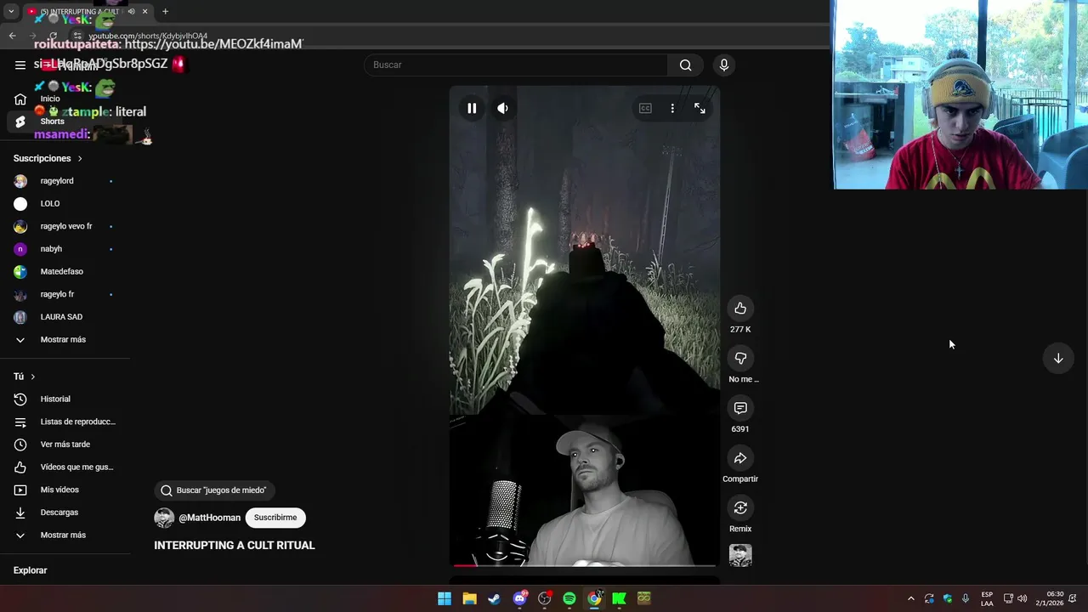Open LAURA SAD subscription channel
Viewport: 1088px width, 612px height.
(x=65, y=317)
